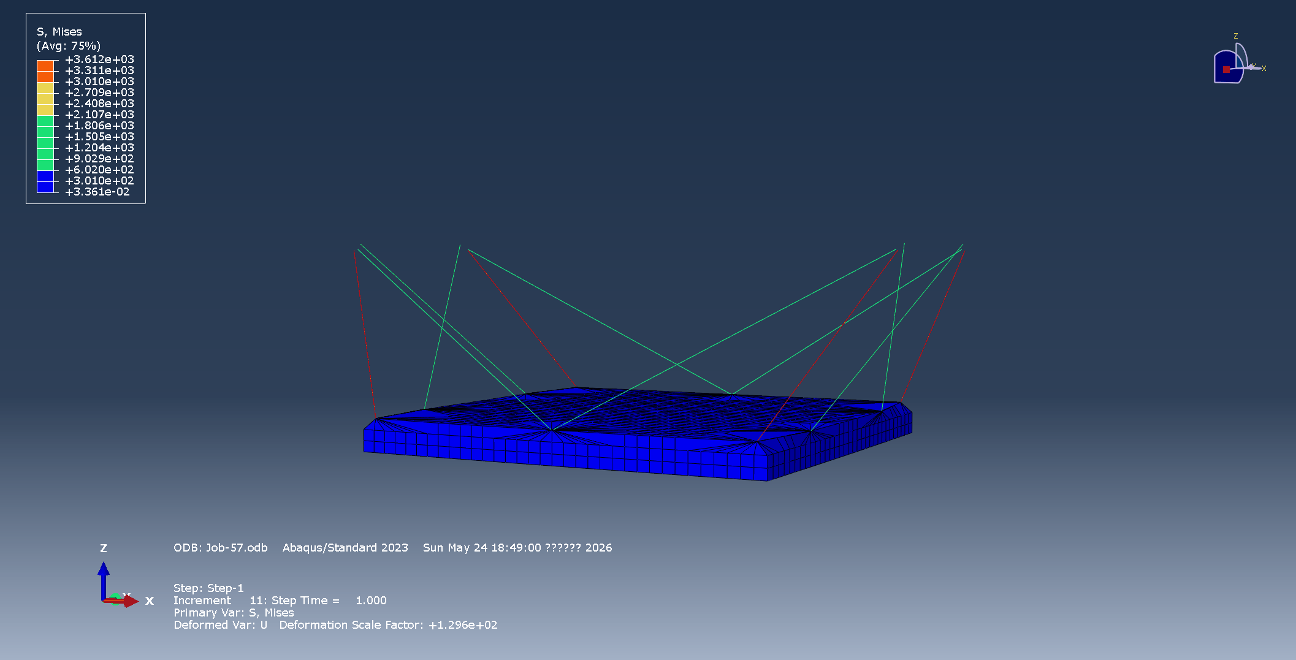Click the X label on the view compass
The height and width of the screenshot is (660, 1296).
[1264, 69]
